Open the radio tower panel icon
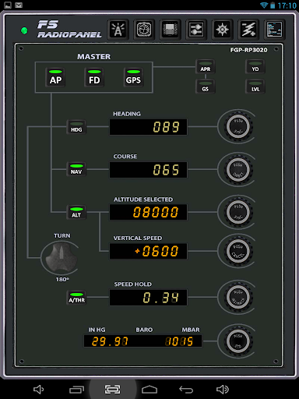 [x=118, y=30]
